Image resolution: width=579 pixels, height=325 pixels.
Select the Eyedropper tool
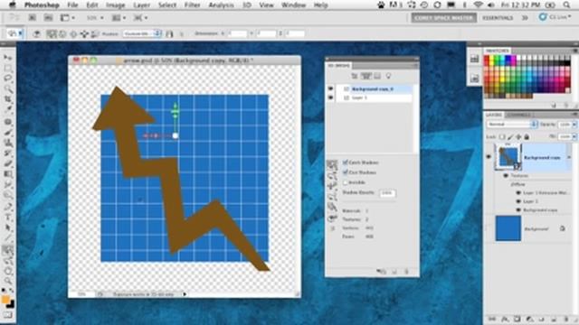pos(8,109)
